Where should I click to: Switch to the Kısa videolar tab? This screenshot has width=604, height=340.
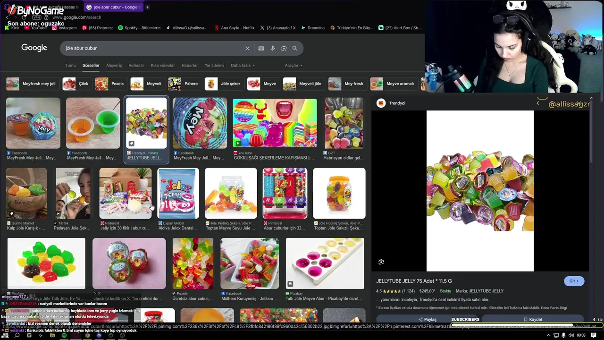163,65
